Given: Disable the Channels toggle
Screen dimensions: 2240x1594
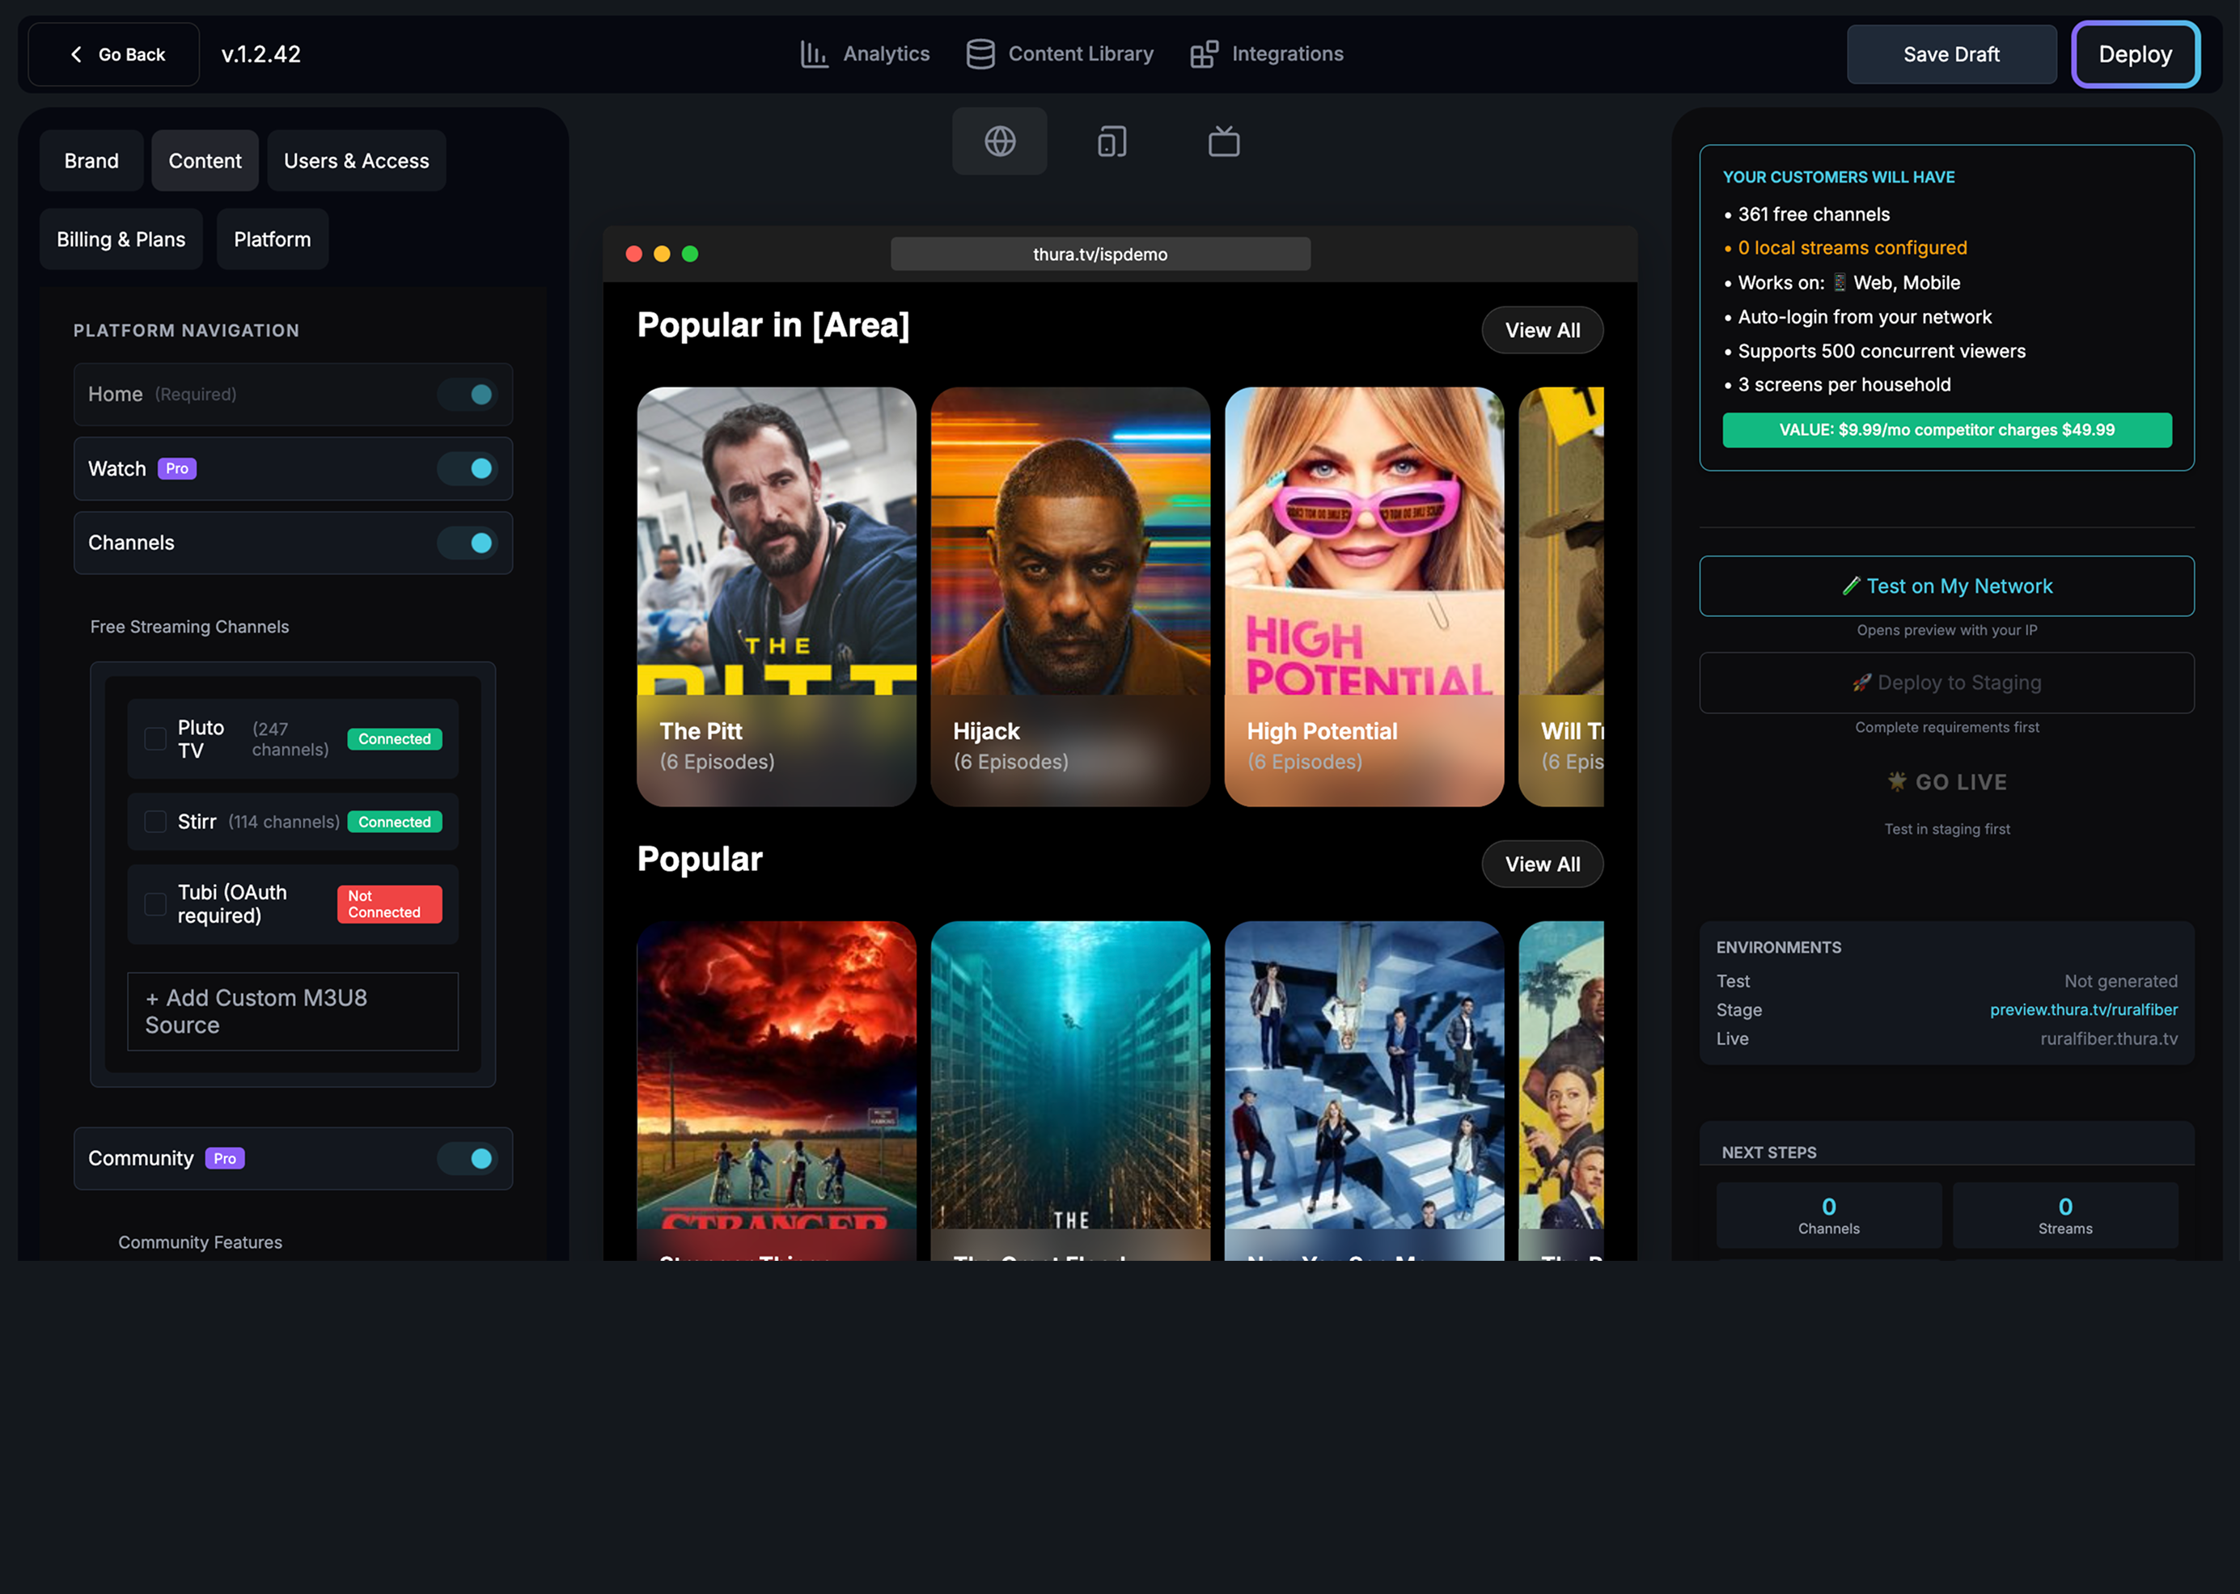Looking at the screenshot, I should [468, 543].
